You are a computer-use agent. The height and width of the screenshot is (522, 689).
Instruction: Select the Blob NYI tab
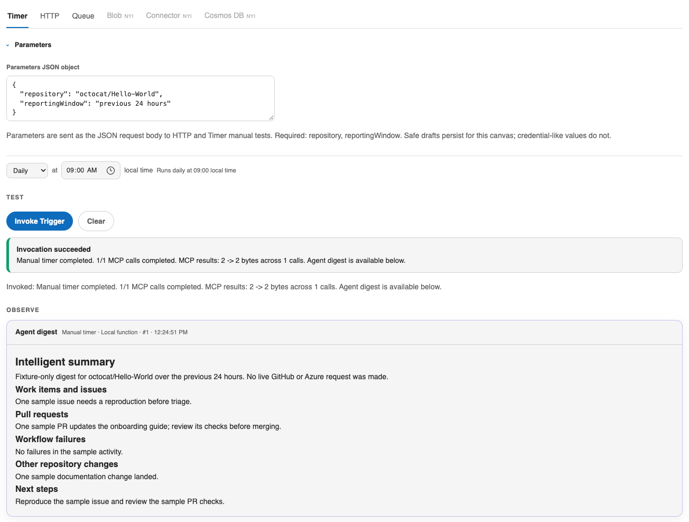coord(120,15)
